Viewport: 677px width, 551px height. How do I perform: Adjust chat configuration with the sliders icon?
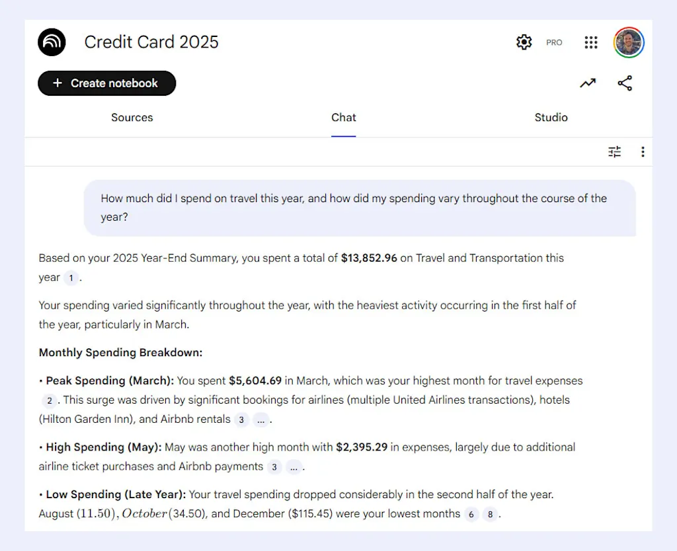[614, 151]
